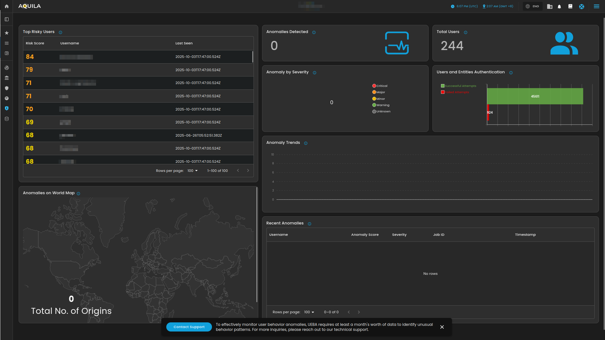Open the documentation book icon
The image size is (605, 340).
coord(570,6)
